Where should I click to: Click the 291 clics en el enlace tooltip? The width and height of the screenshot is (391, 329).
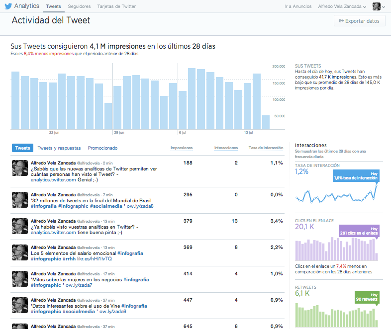pyautogui.click(x=359, y=231)
